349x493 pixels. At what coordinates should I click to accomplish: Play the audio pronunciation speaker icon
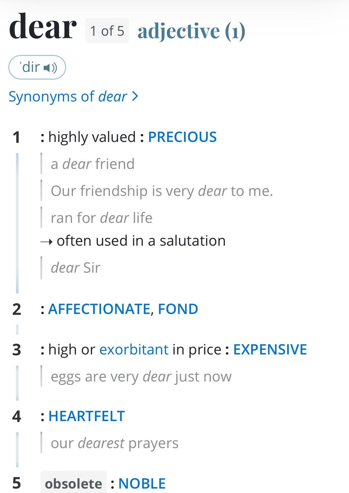coord(50,67)
